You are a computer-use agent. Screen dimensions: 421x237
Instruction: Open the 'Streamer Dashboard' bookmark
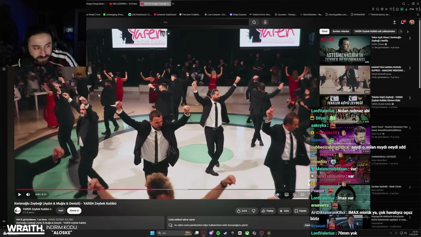[165, 14]
